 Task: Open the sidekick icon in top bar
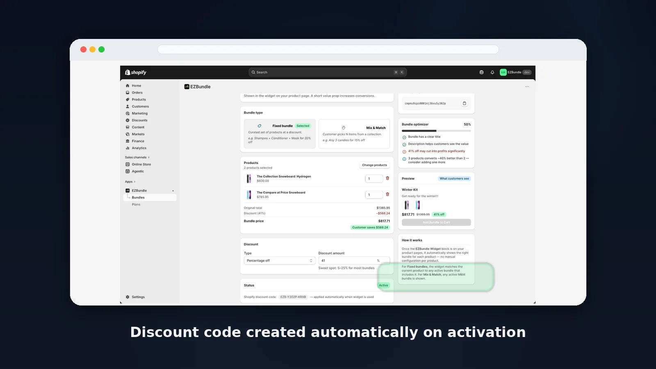point(481,72)
